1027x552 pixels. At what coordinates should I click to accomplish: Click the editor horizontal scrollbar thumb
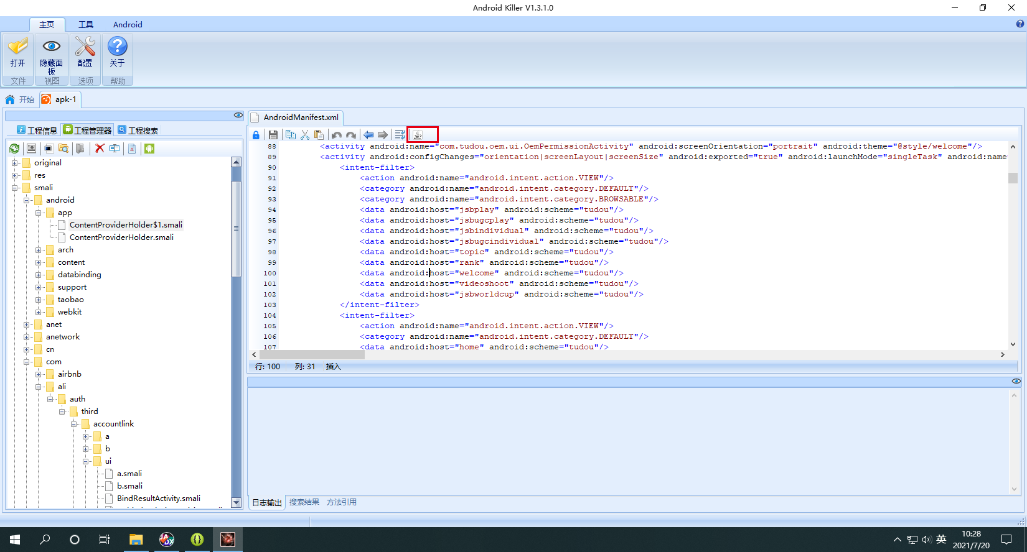click(x=312, y=354)
